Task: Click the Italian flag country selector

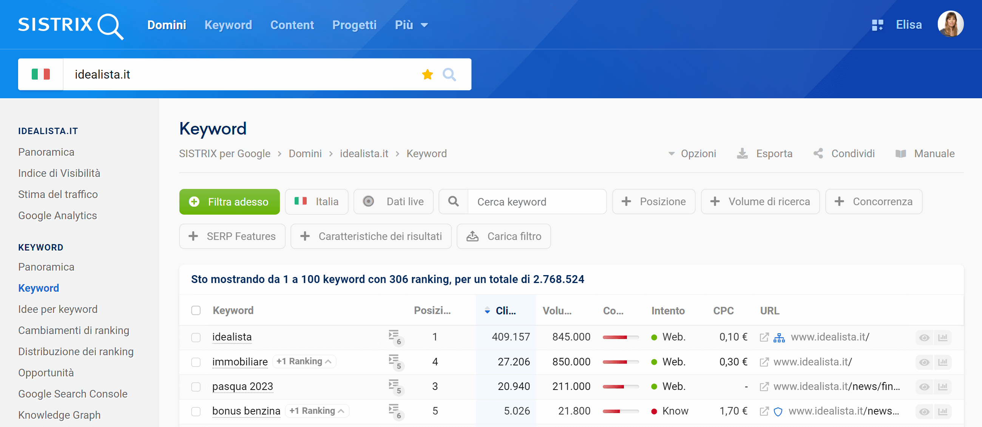Action: tap(41, 74)
